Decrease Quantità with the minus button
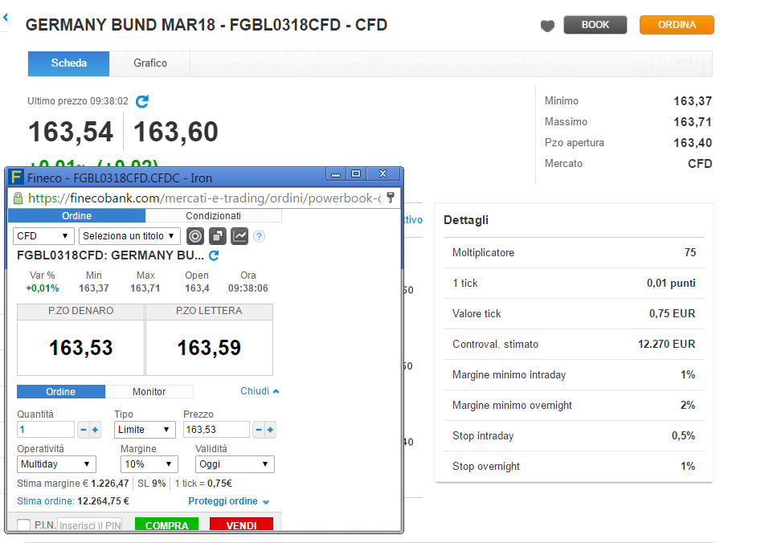The height and width of the screenshot is (543, 769). pyautogui.click(x=84, y=430)
